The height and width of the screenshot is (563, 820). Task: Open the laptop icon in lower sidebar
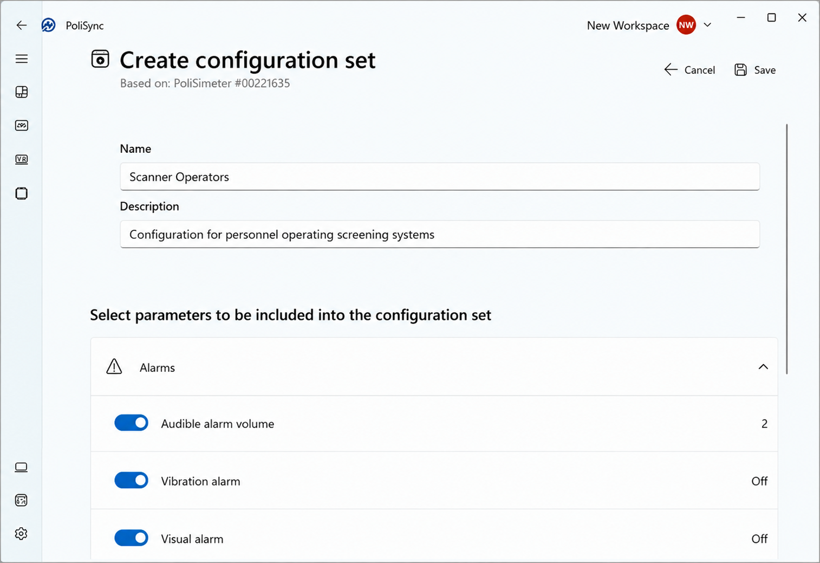click(x=21, y=467)
